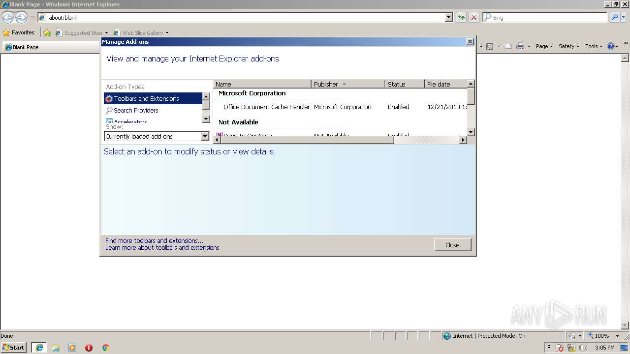Open the Show dropdown with Currently loaded add-ons
The width and height of the screenshot is (630, 354).
[x=157, y=136]
